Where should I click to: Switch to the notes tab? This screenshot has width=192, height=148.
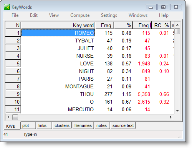tap(102, 125)
